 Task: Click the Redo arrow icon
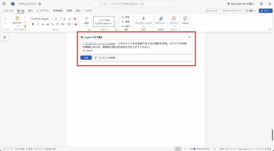coord(5,23)
